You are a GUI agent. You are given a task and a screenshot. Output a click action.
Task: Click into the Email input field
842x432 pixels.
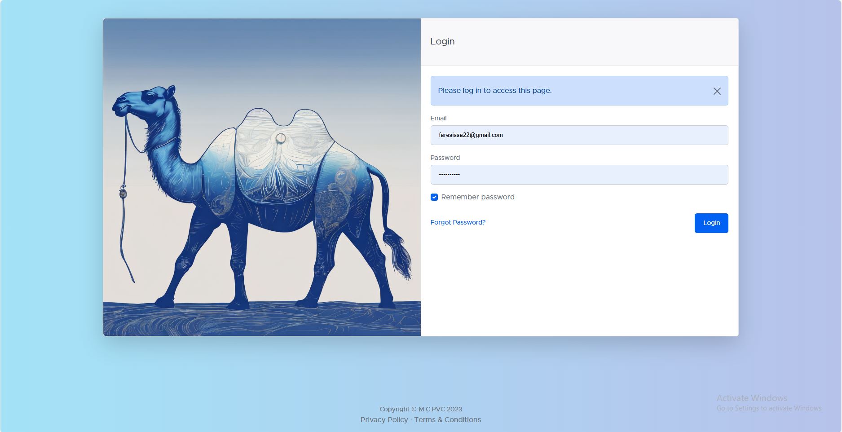(x=579, y=135)
